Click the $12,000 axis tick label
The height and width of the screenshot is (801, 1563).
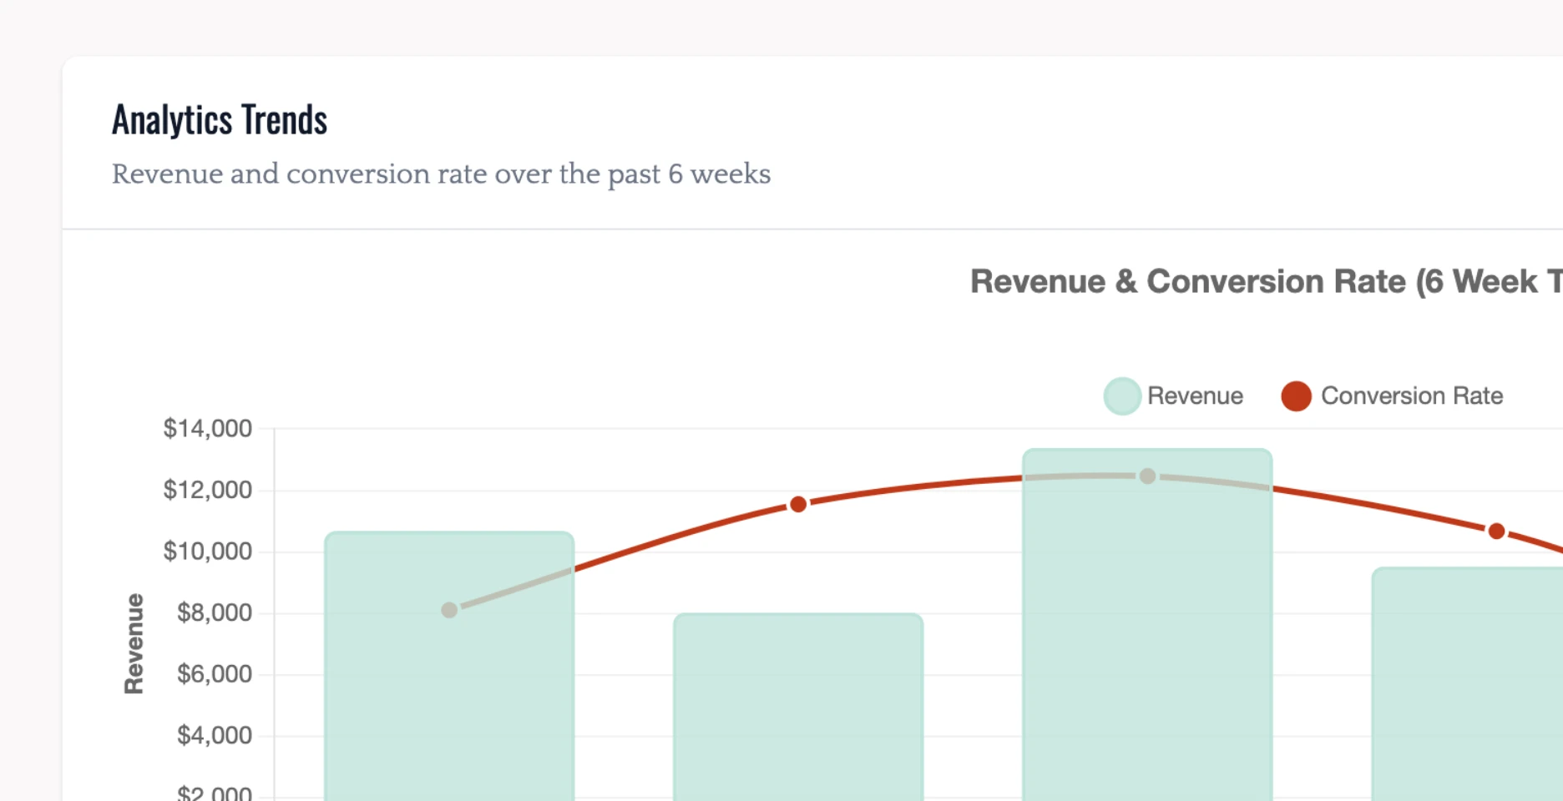[x=207, y=490]
